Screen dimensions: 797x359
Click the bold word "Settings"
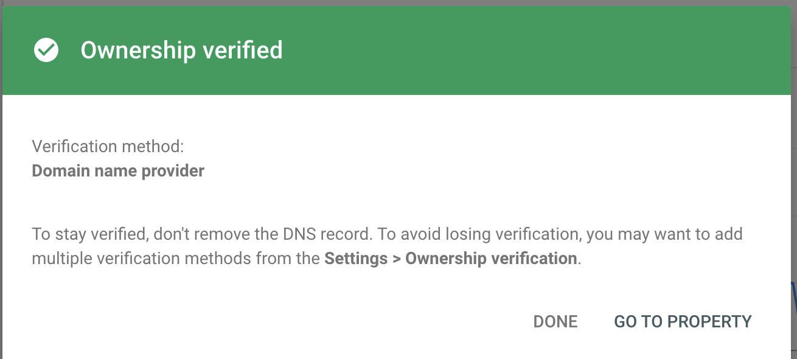pyautogui.click(x=355, y=259)
